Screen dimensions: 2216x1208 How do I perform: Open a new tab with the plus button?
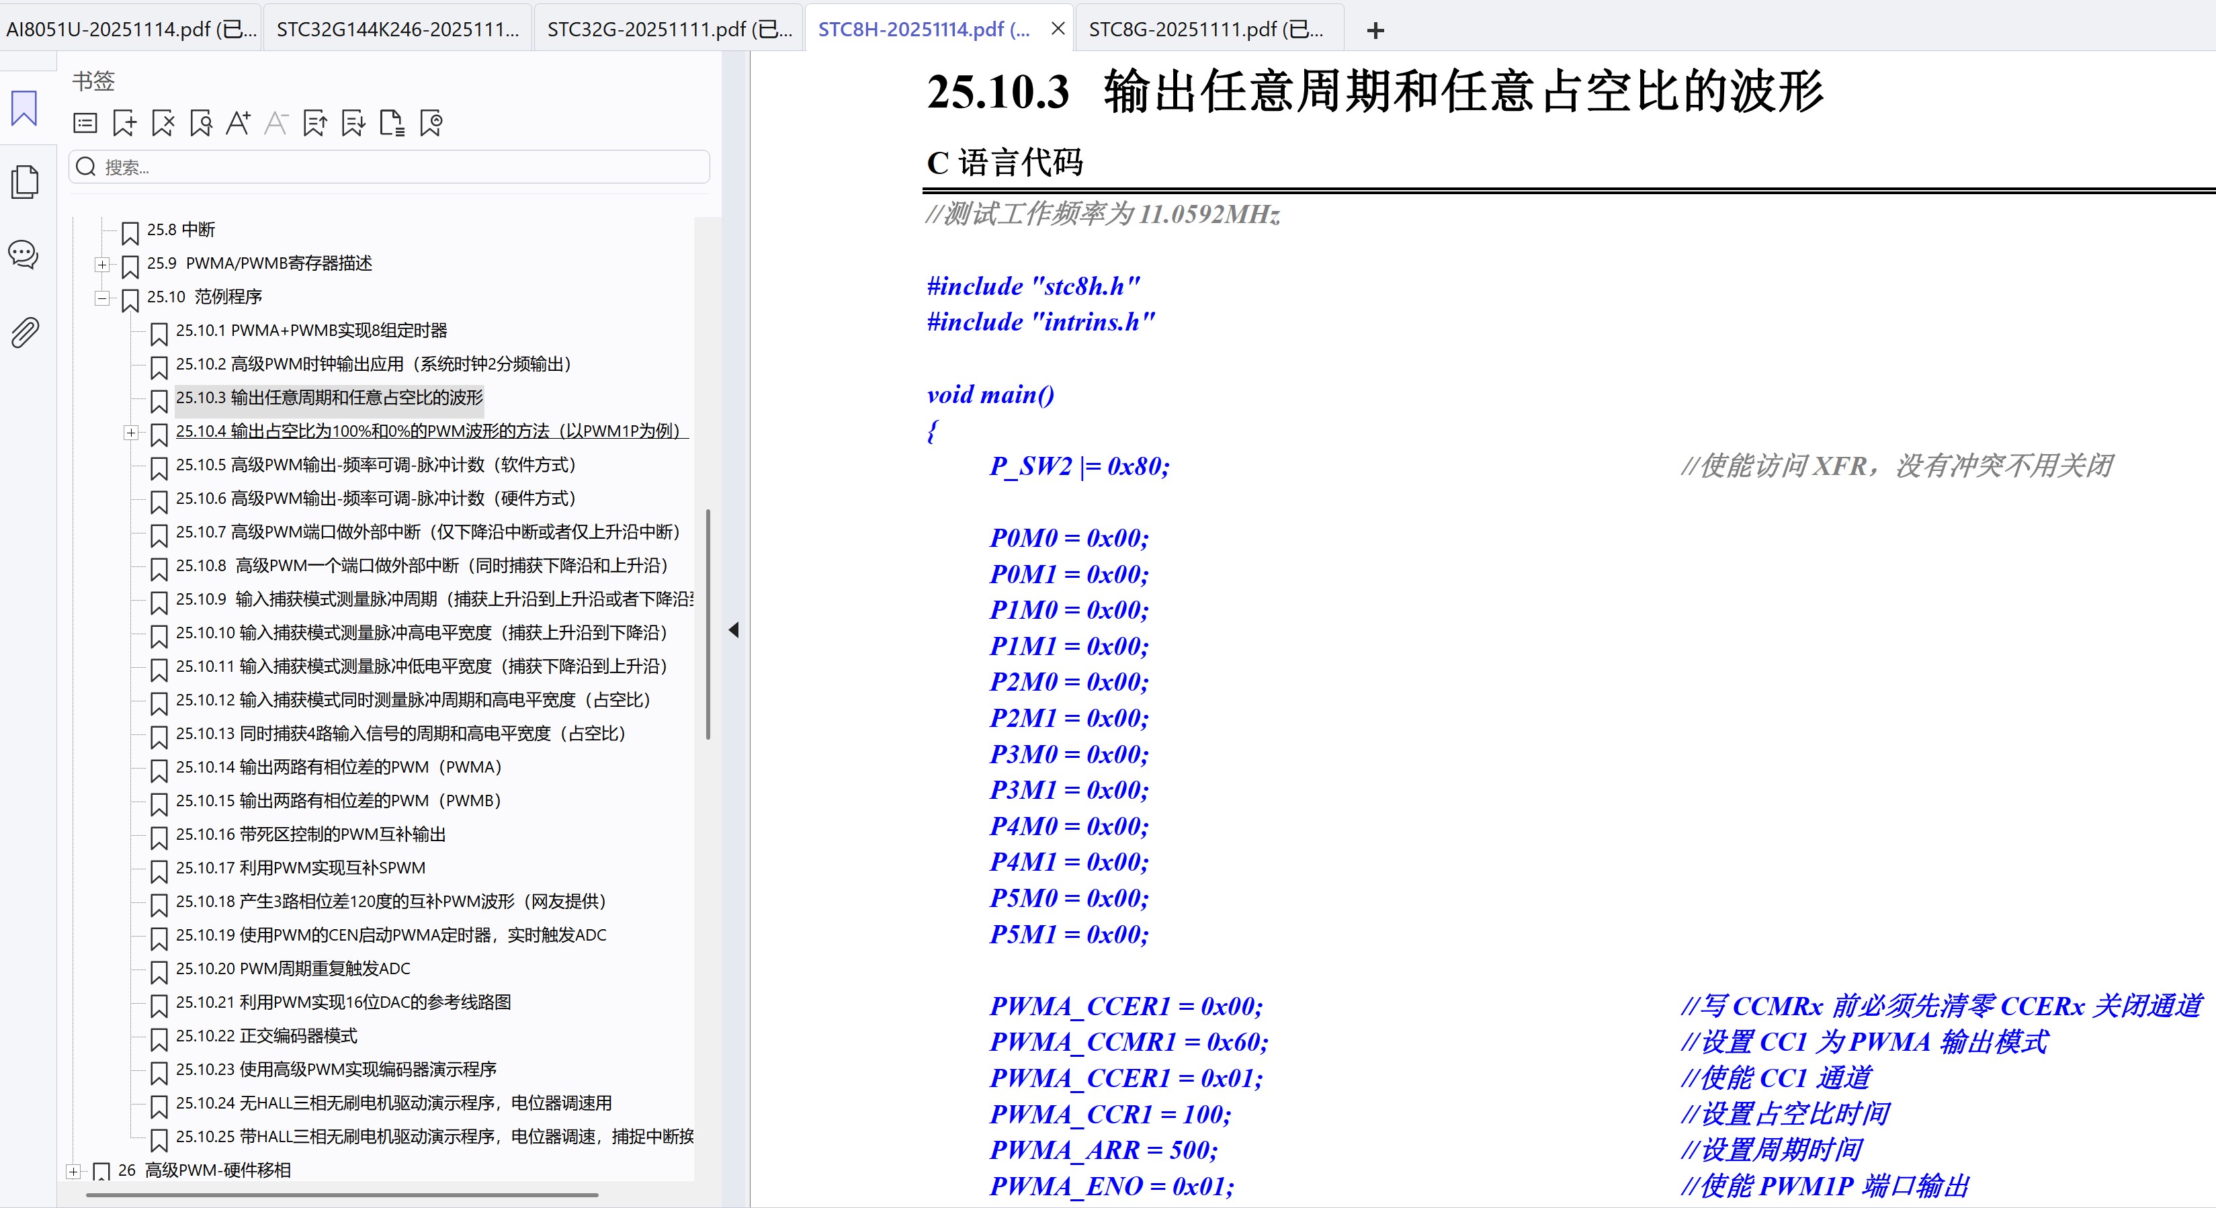click(1375, 30)
